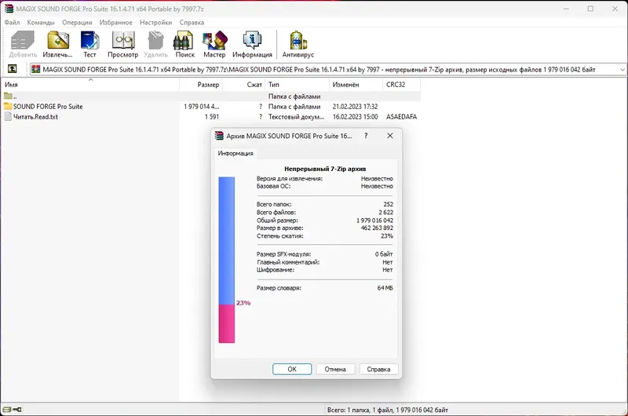
Task: Click the WinRAR icon in title bar
Action: (x=9, y=9)
